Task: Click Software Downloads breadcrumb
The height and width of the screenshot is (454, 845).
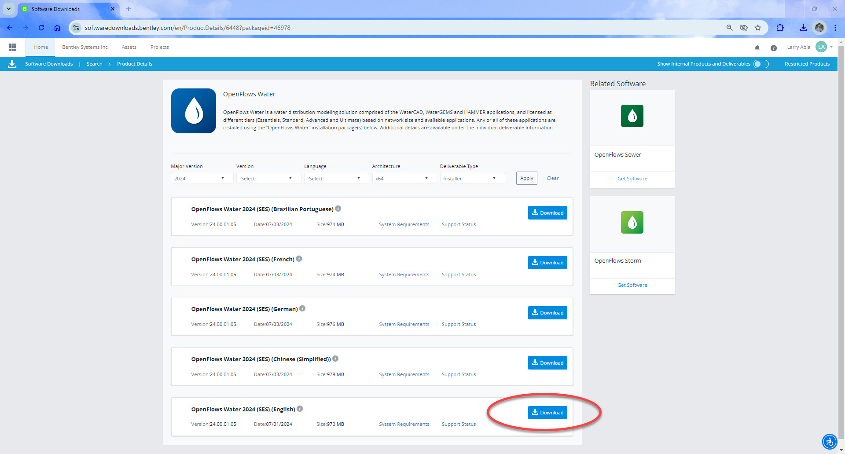Action: pos(49,64)
